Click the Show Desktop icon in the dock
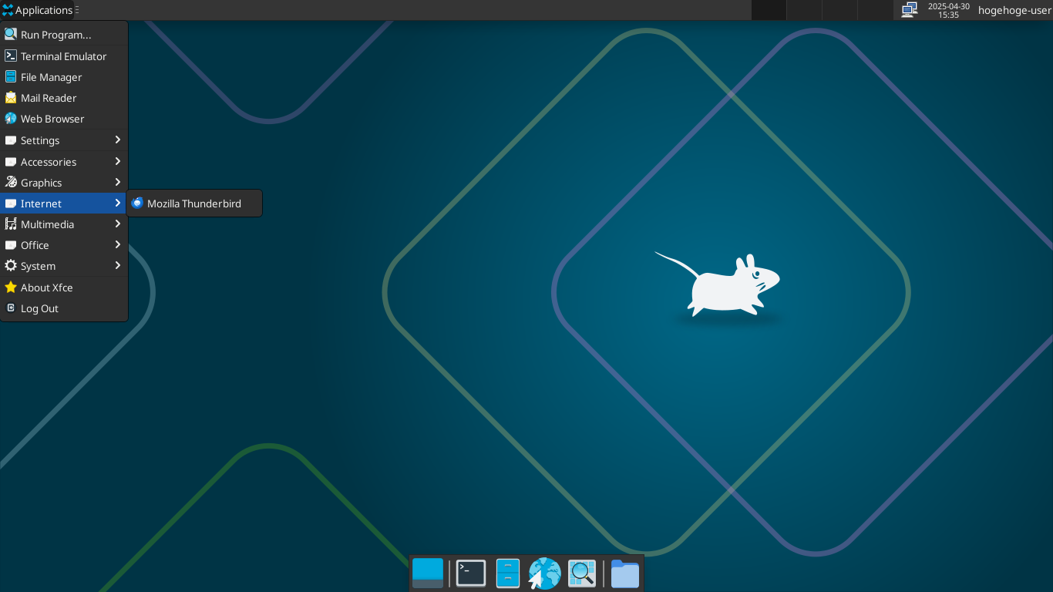Image resolution: width=1053 pixels, height=592 pixels. pos(428,573)
